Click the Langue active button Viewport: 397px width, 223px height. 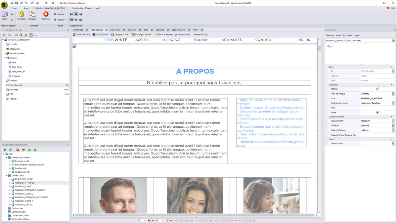pyautogui.click(x=119, y=34)
